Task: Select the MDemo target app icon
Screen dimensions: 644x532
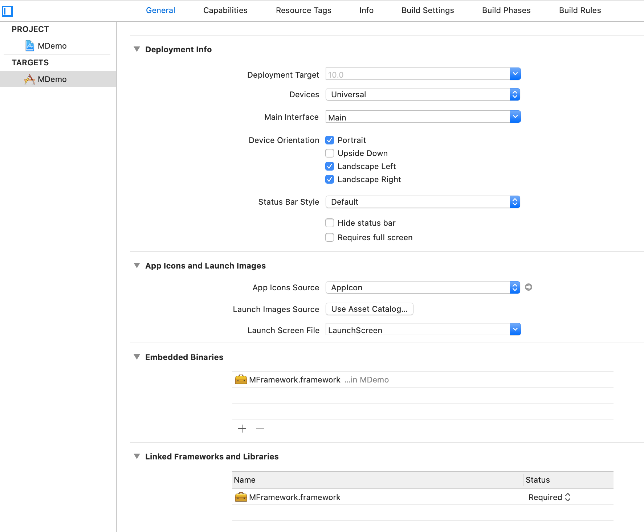Action: coord(30,79)
